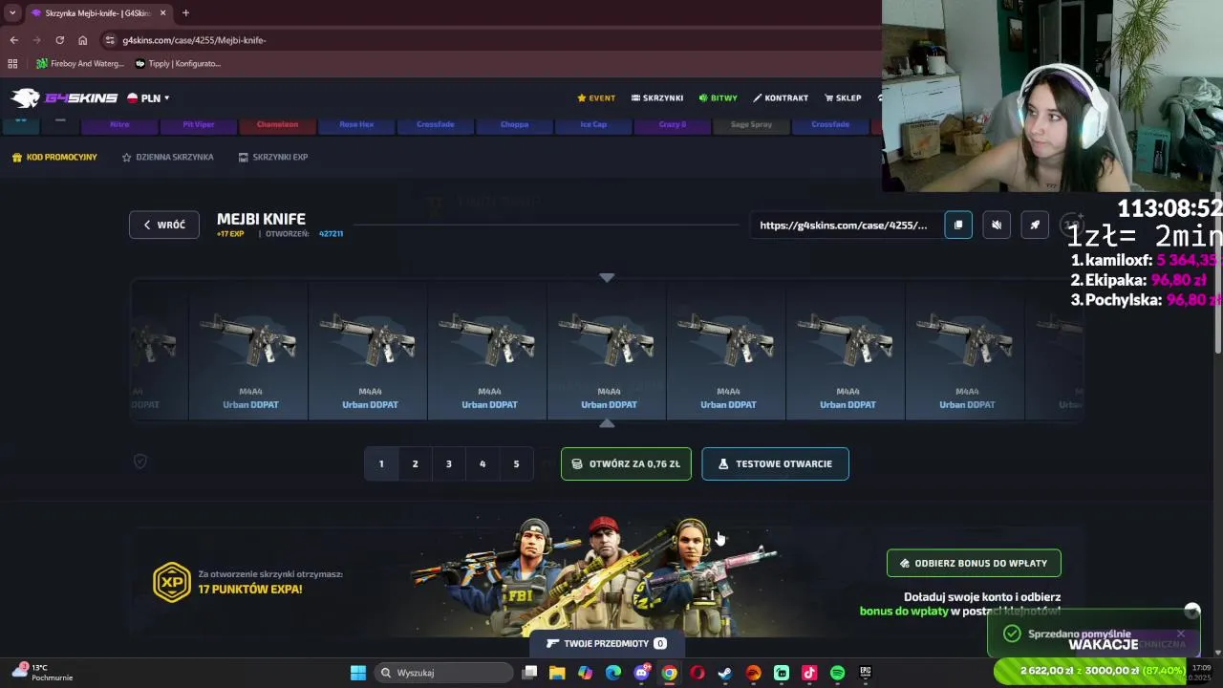1223x688 pixels.
Task: Click the weather widget on taskbar
Action: [43, 673]
